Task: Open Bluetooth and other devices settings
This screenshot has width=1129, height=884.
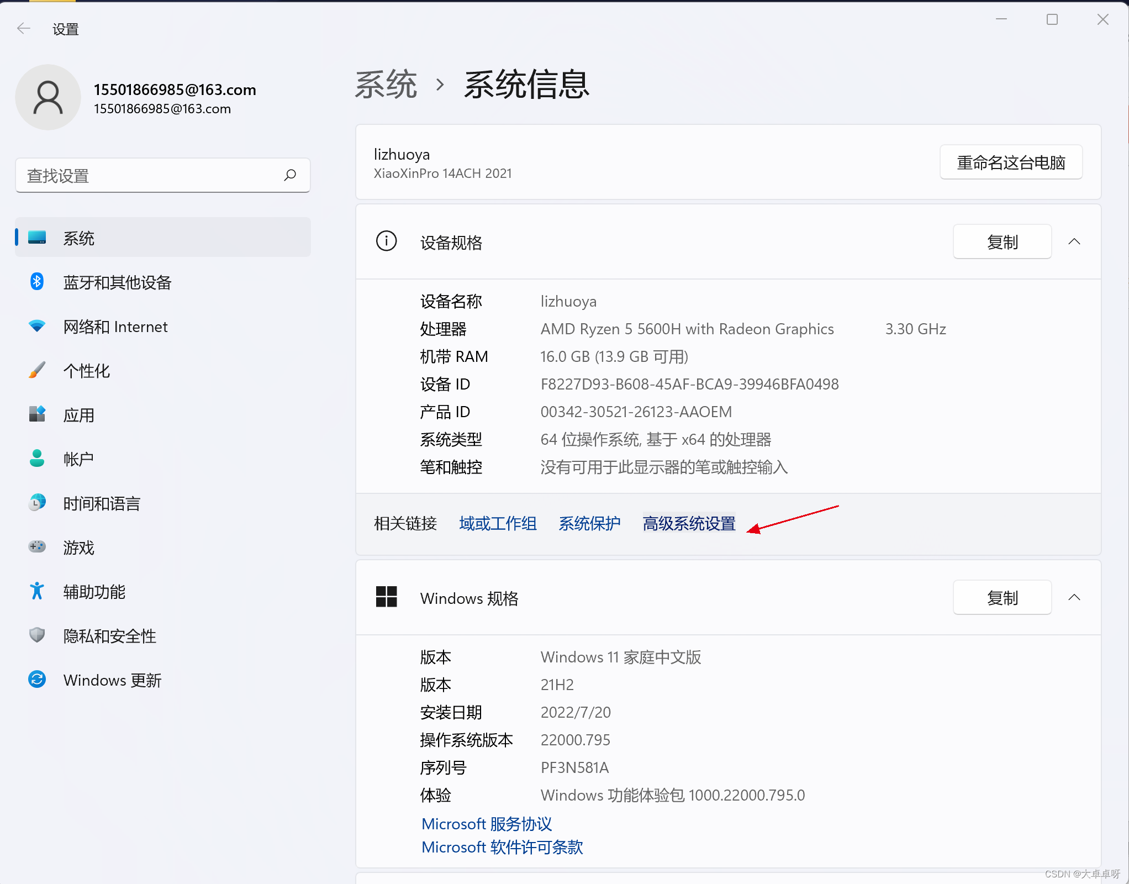Action: [117, 282]
